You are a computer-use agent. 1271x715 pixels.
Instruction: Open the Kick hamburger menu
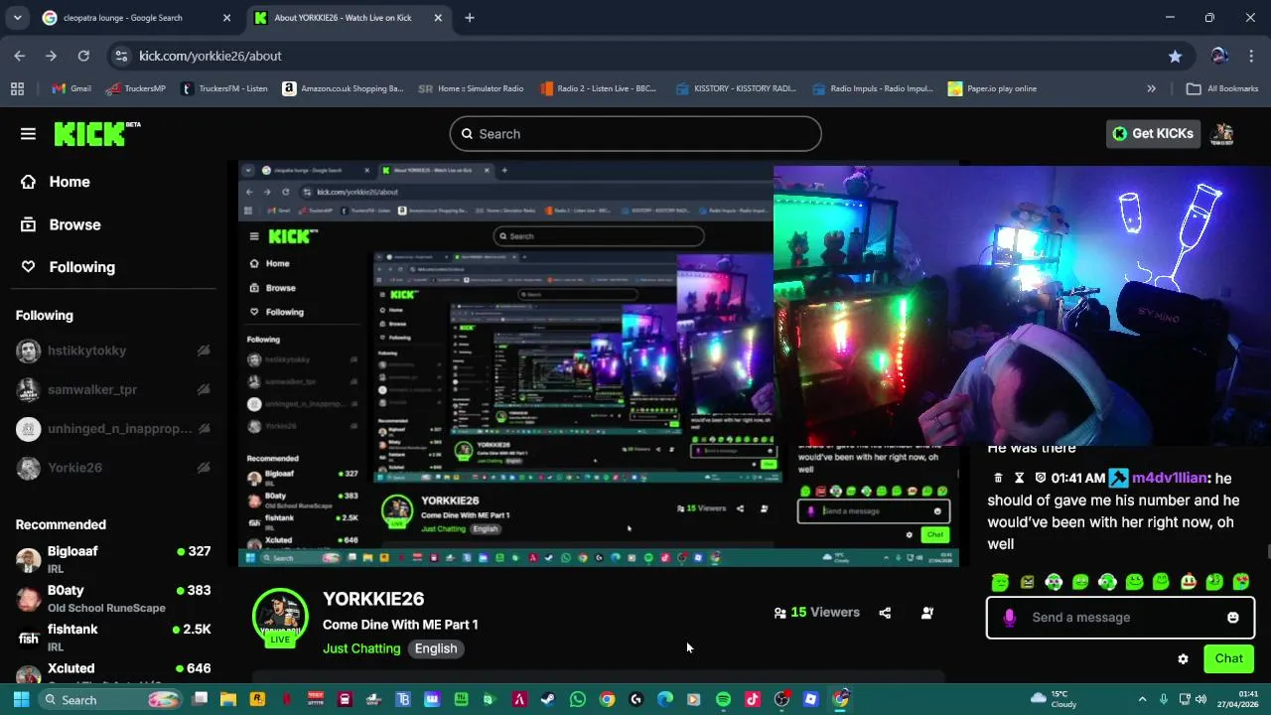[x=28, y=134]
